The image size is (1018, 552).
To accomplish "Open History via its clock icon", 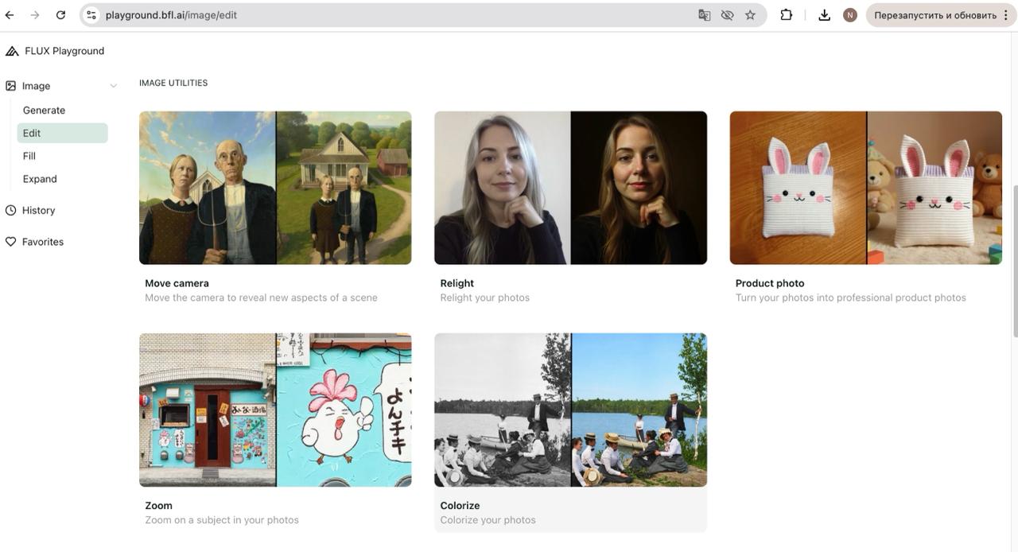I will point(11,211).
